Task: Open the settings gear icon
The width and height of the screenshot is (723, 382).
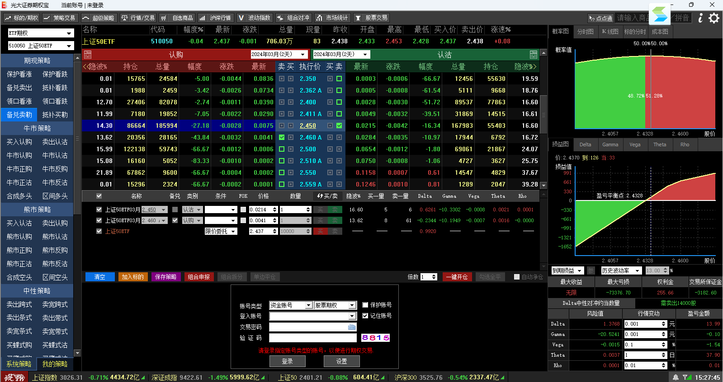Action: tap(714, 18)
